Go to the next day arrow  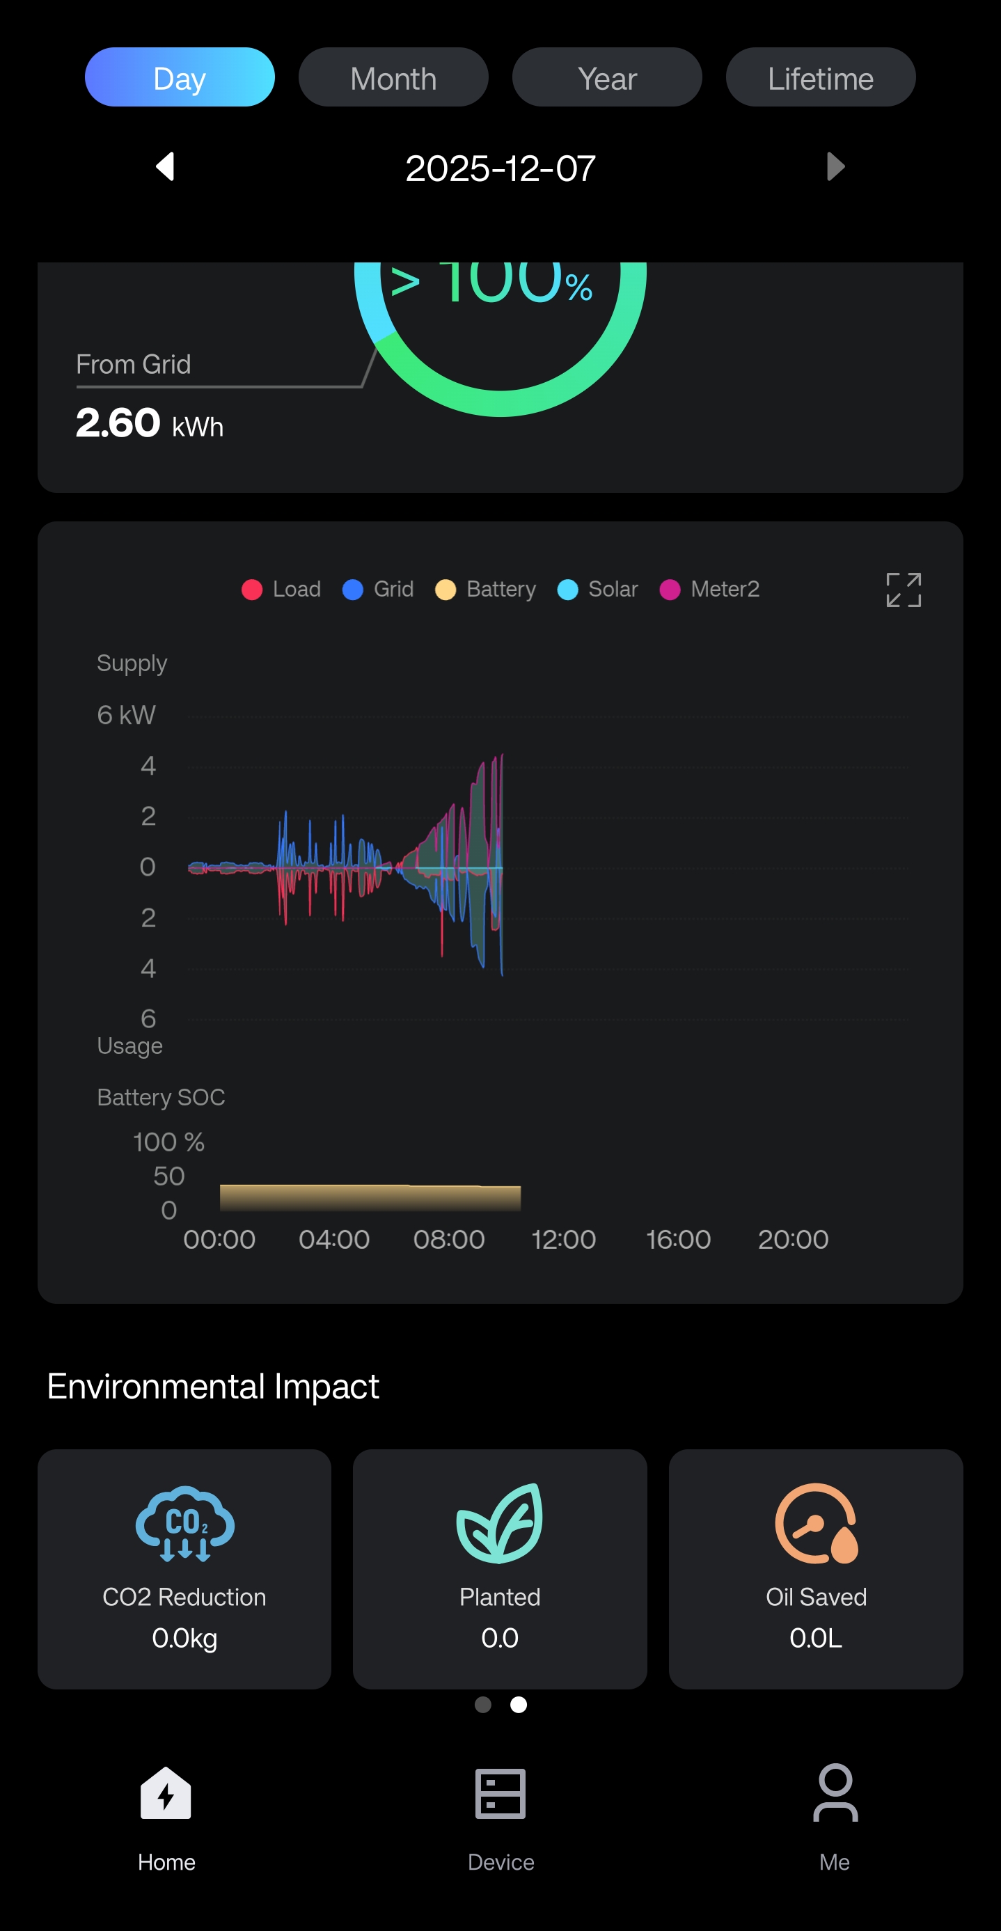(x=835, y=166)
